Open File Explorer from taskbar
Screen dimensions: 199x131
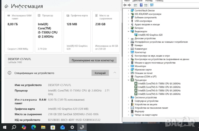[x=43, y=127]
